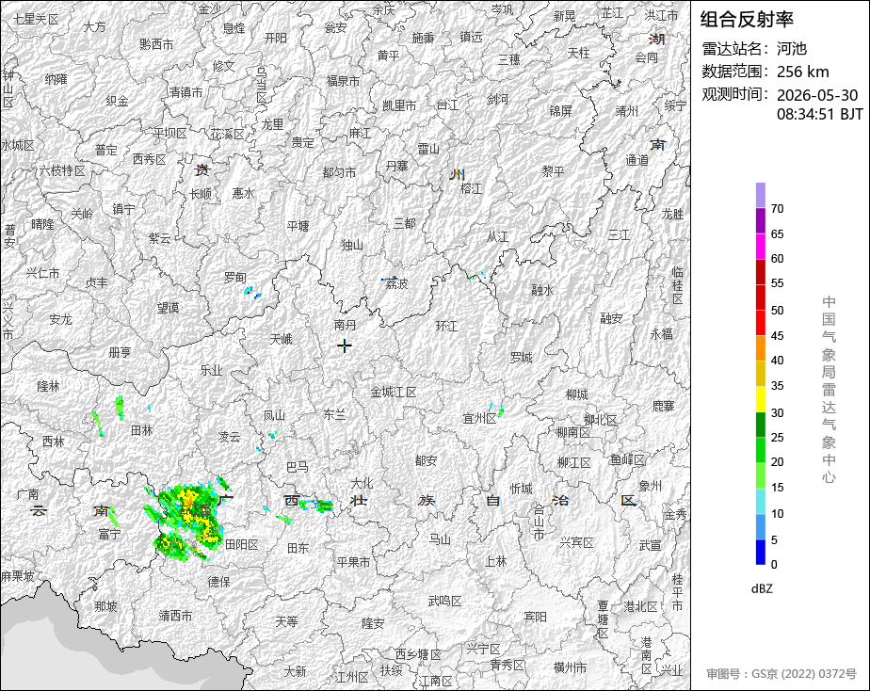Image resolution: width=870 pixels, height=691 pixels.
Task: Click the 平果市 city label
Action: [x=353, y=562]
